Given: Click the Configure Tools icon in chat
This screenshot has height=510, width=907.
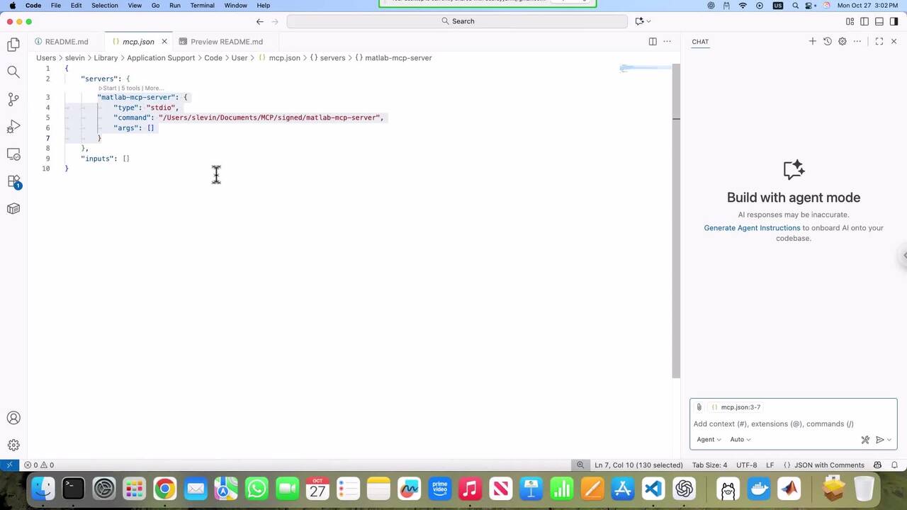Looking at the screenshot, I should point(865,440).
